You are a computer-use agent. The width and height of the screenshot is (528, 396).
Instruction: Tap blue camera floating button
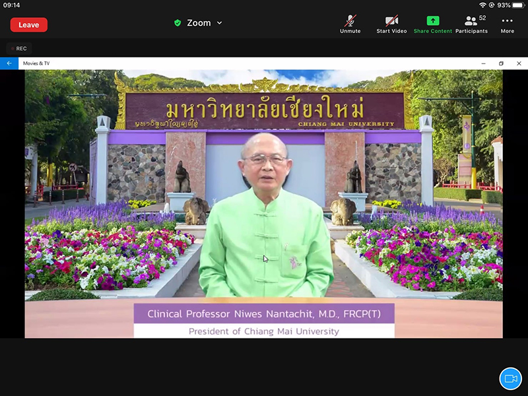[x=510, y=378]
